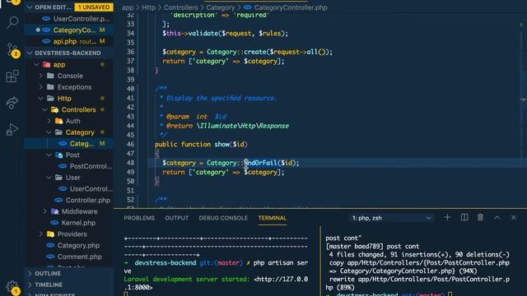
Task: Switch to the DEBUG CONSOLE tab
Action: click(223, 218)
